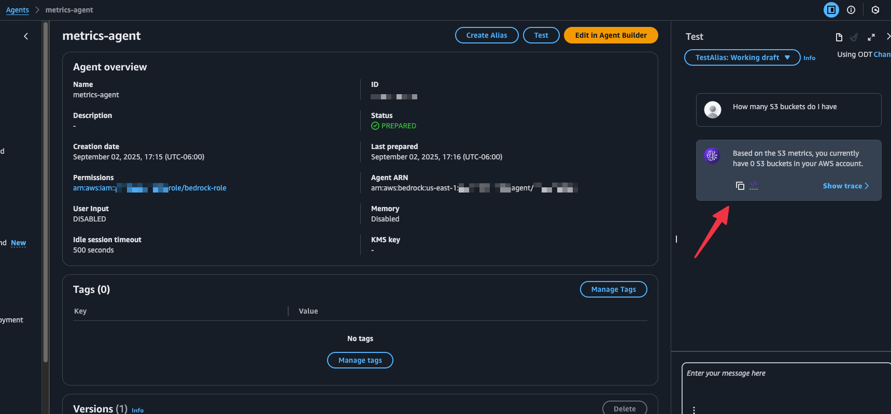Collapse the left navigation with the back chevron
This screenshot has width=891, height=414.
click(x=26, y=36)
